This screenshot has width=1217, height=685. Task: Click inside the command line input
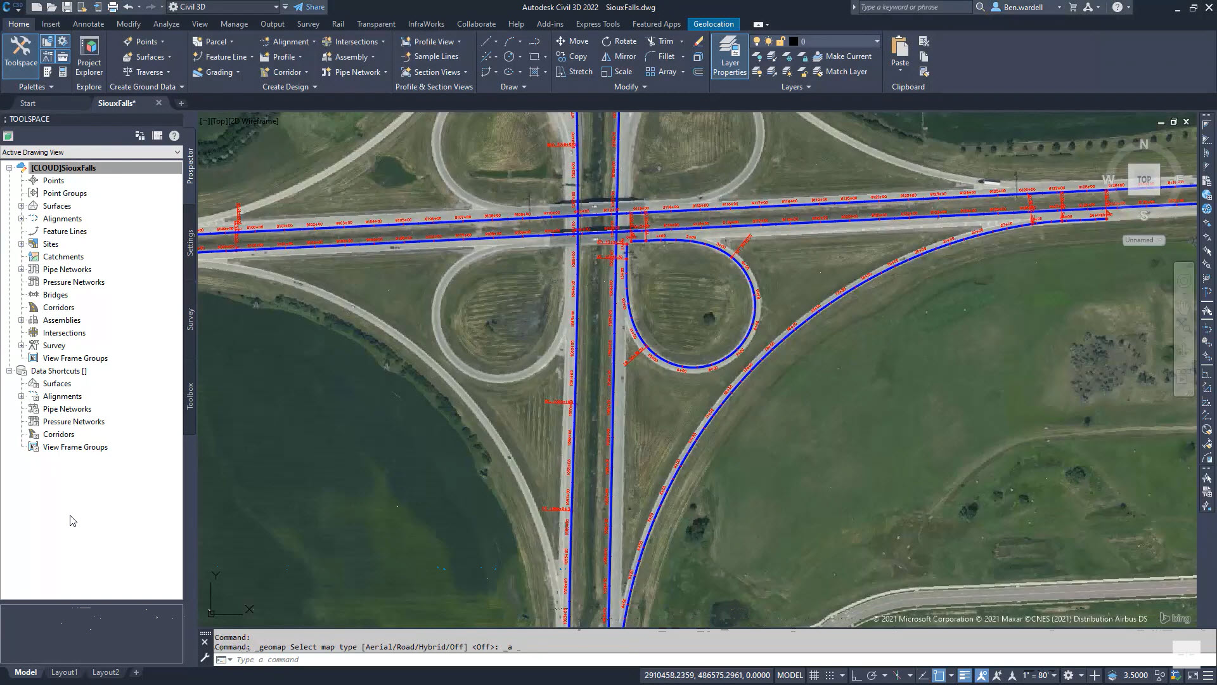coord(380,660)
